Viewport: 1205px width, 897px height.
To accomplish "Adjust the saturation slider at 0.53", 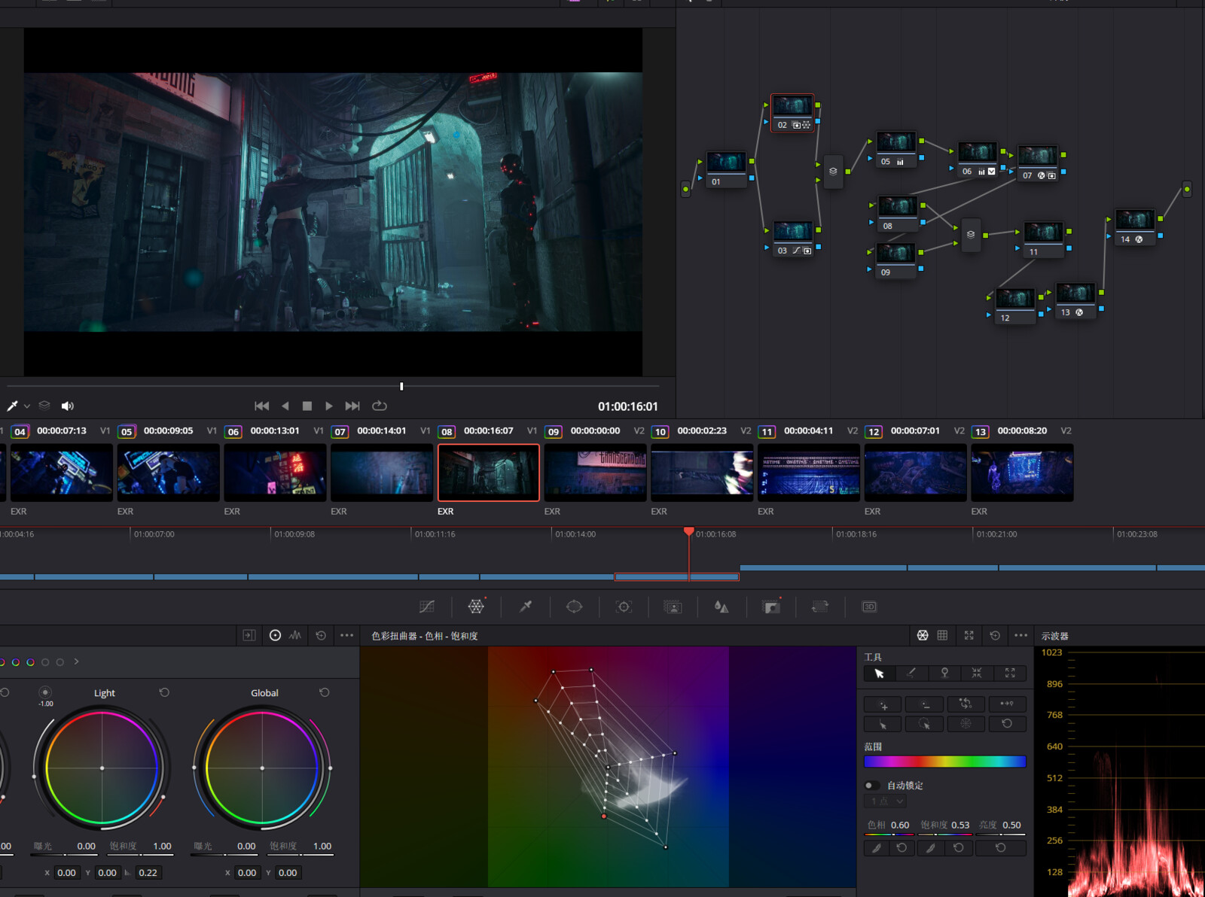I will (945, 834).
